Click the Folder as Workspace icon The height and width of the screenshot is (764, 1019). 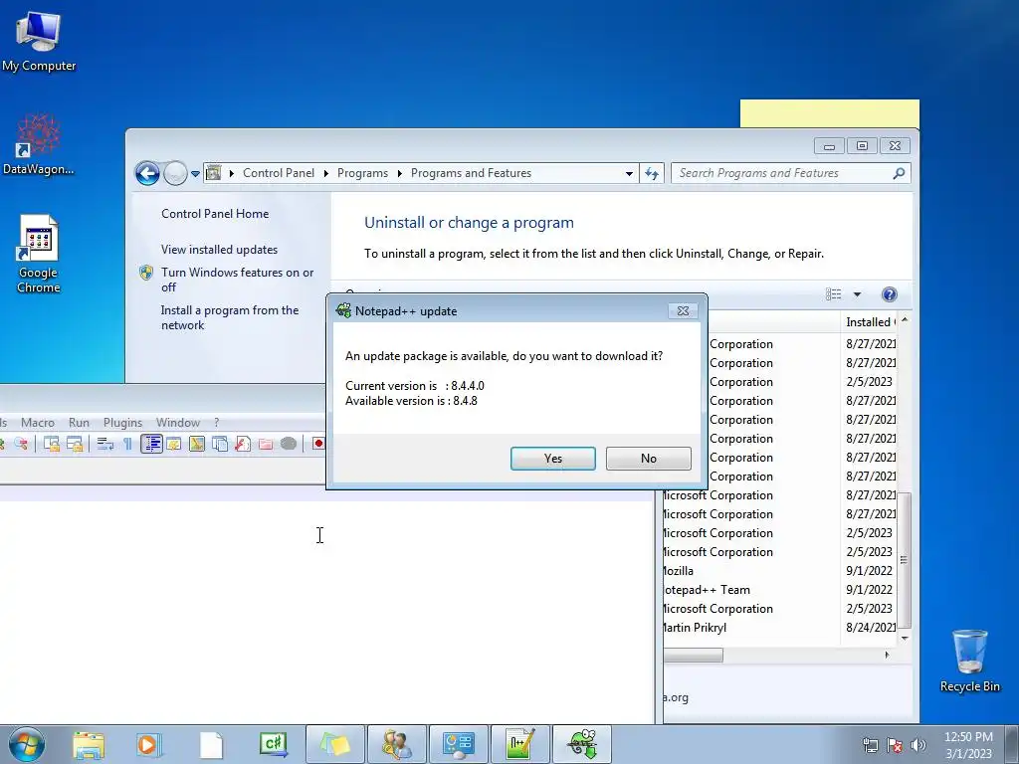pos(266,444)
